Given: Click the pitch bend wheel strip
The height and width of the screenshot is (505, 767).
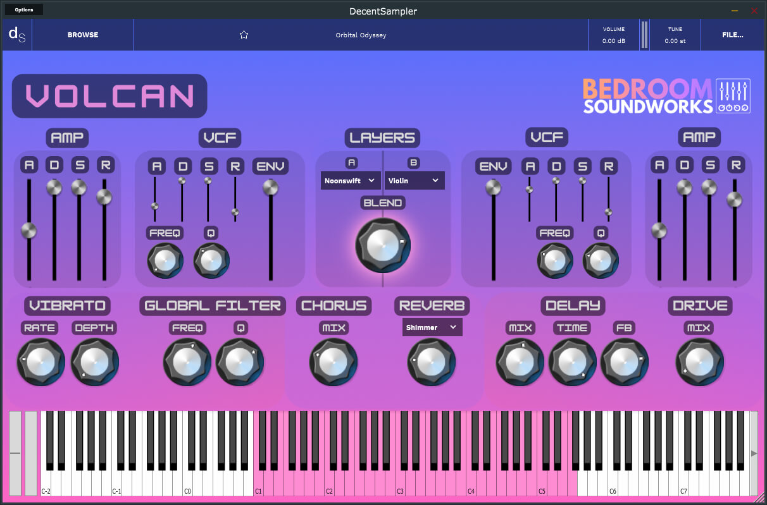Looking at the screenshot, I should coord(15,453).
